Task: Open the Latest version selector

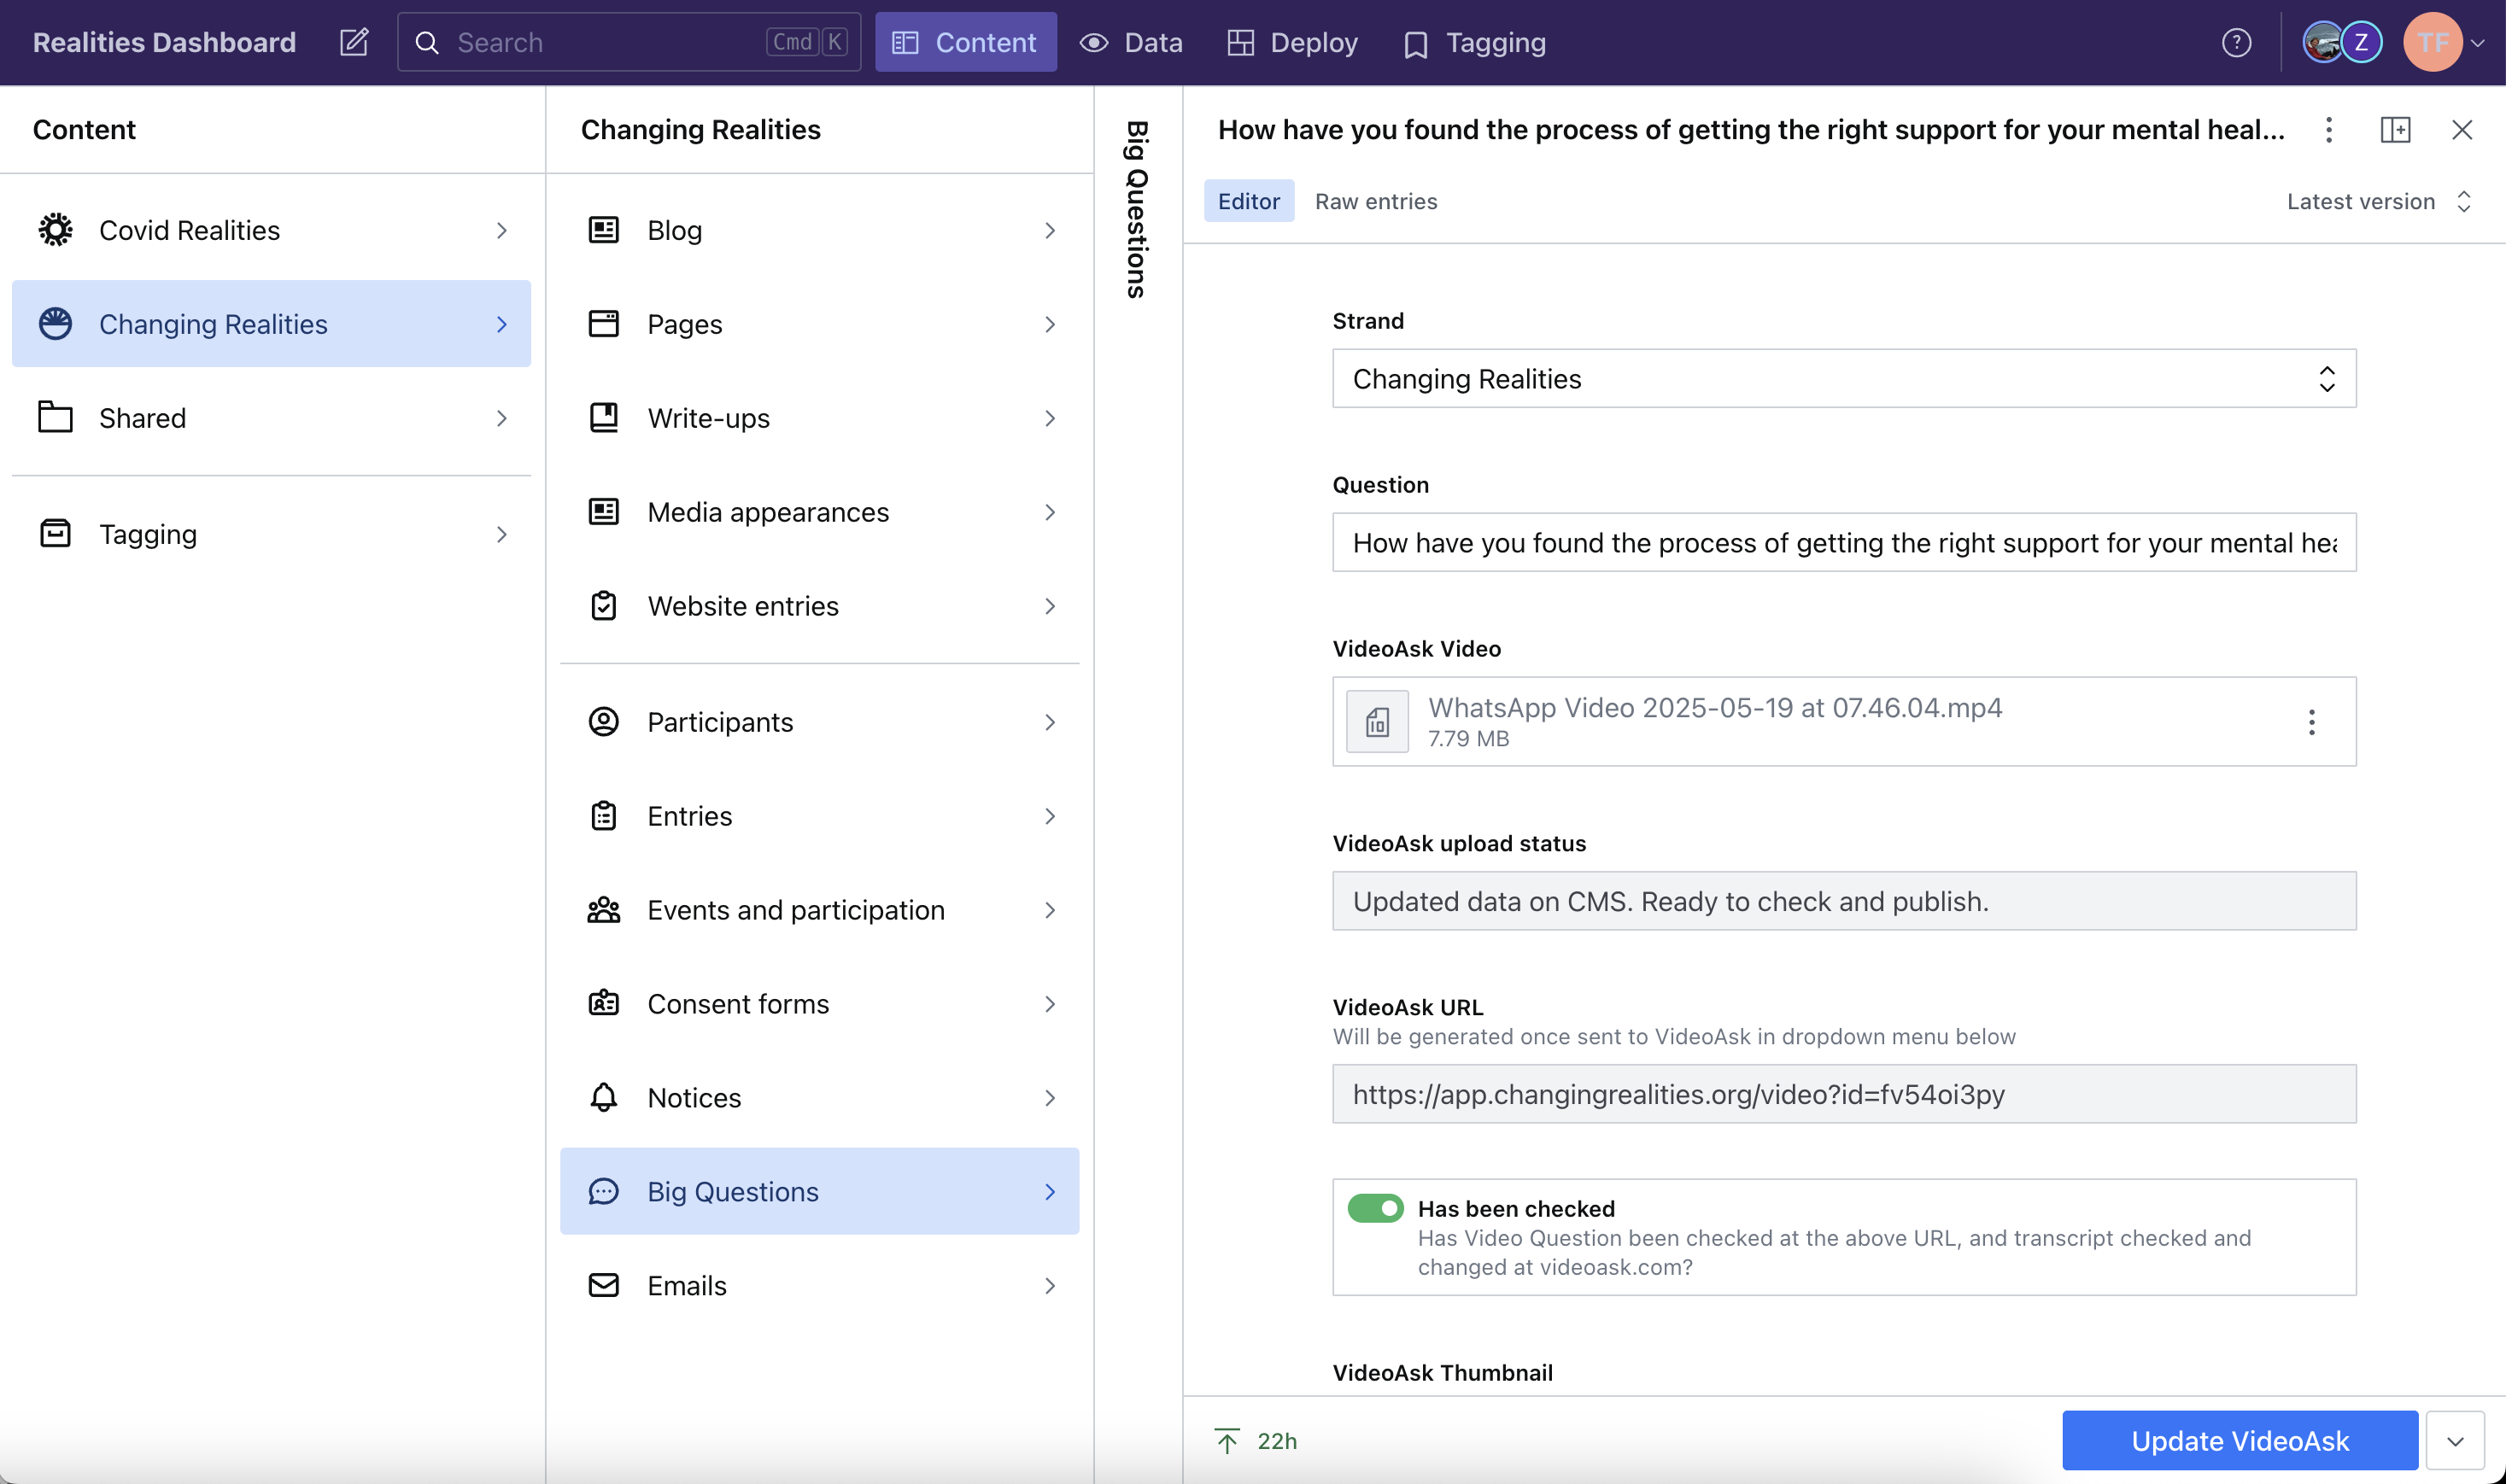Action: 2378,202
